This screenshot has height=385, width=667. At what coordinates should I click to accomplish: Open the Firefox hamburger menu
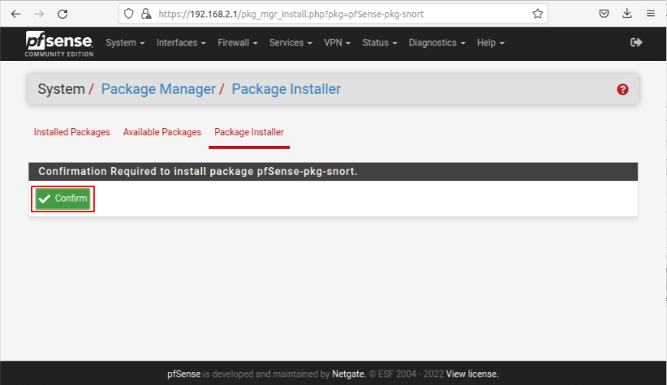pyautogui.click(x=650, y=15)
